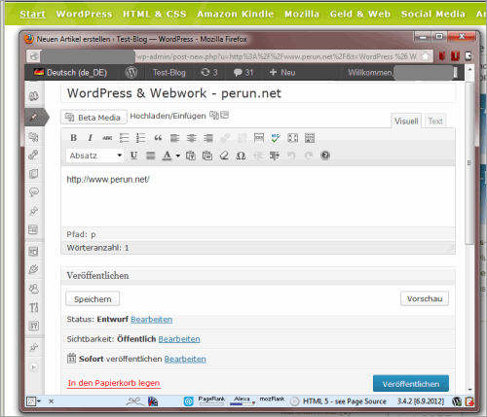Open Mozilla navigation tab
Viewport: 487px width, 417px height.
(x=302, y=14)
